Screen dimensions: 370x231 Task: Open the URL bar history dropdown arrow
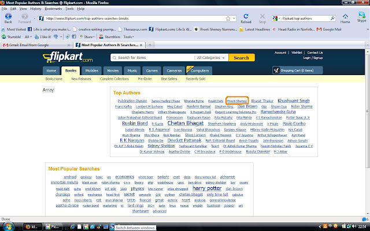pyautogui.click(x=234, y=18)
